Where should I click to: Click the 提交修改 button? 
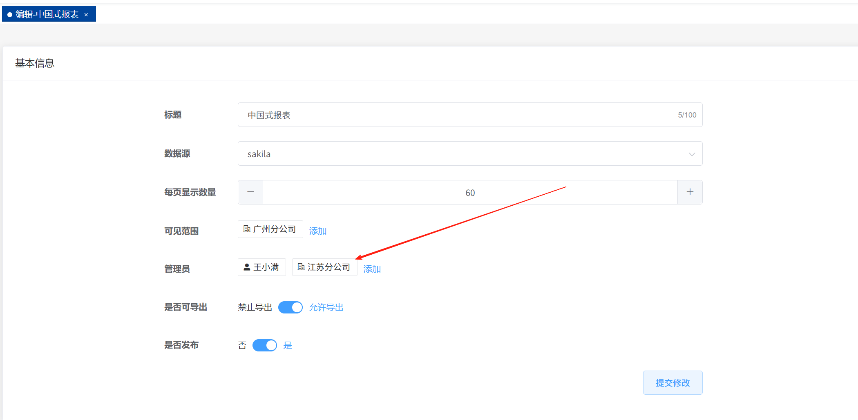tap(673, 383)
